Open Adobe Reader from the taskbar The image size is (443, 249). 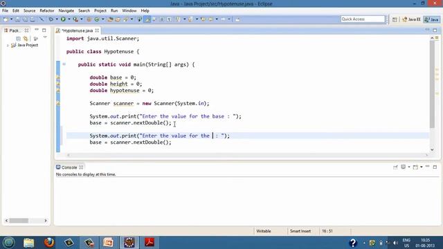tap(150, 243)
